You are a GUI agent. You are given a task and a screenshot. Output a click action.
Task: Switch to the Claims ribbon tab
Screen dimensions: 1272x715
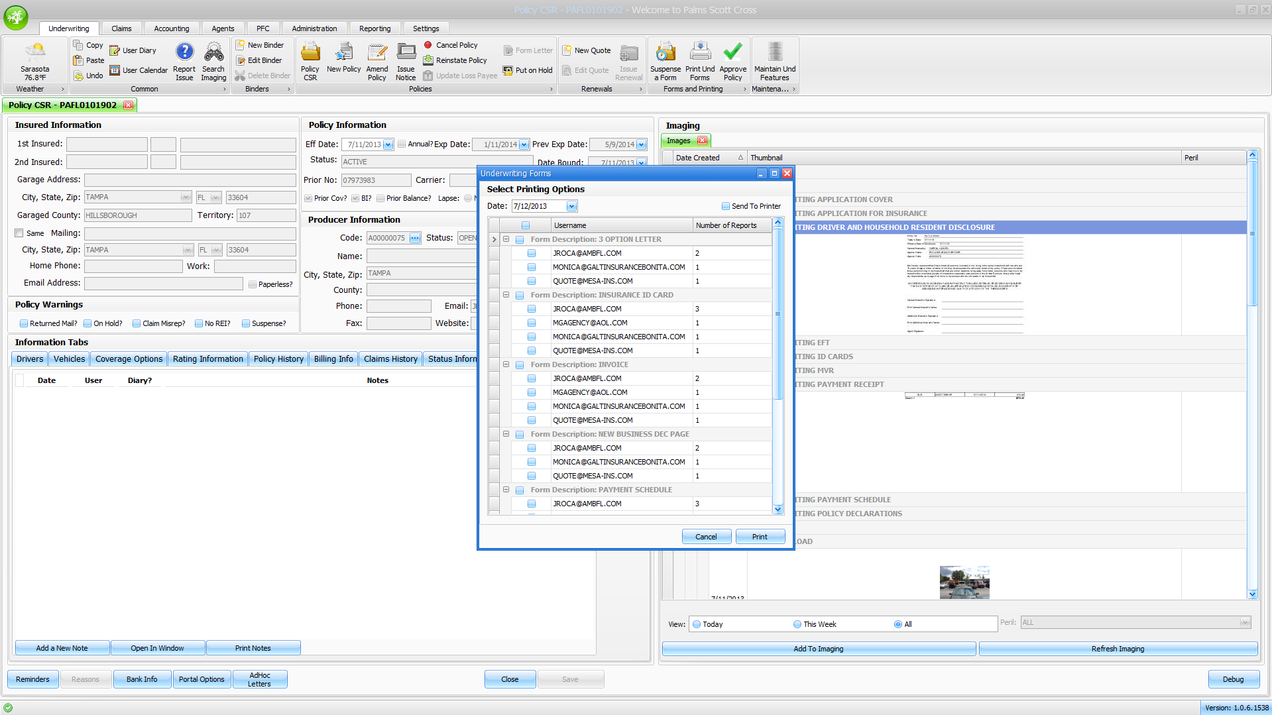point(121,28)
